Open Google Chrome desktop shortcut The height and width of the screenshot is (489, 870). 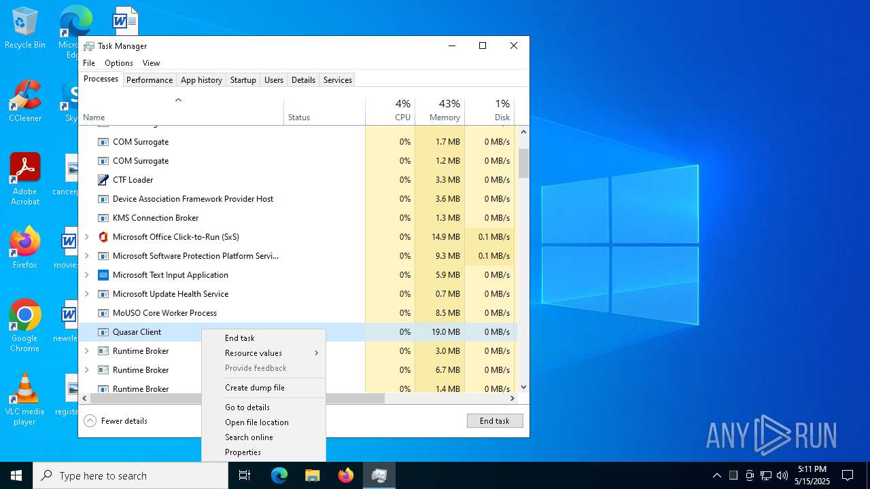[25, 327]
